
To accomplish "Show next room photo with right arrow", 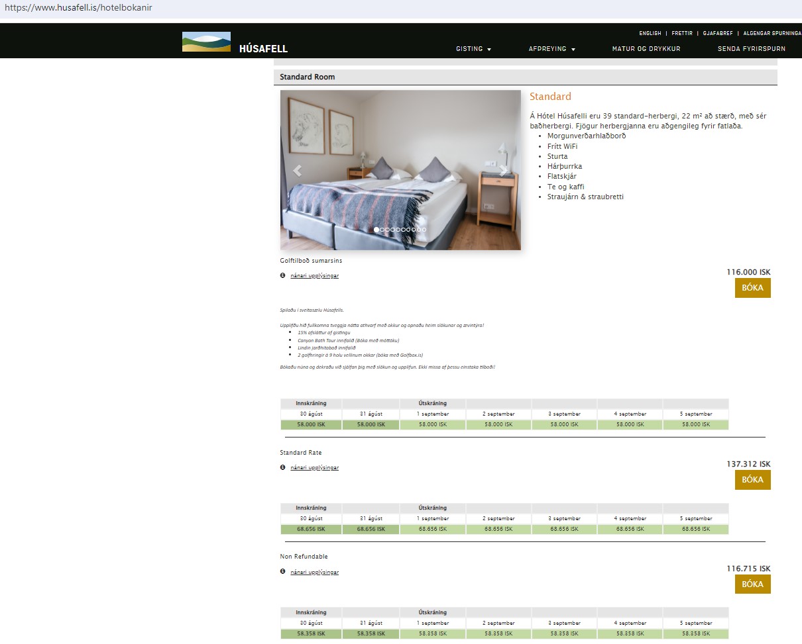I will (x=504, y=171).
